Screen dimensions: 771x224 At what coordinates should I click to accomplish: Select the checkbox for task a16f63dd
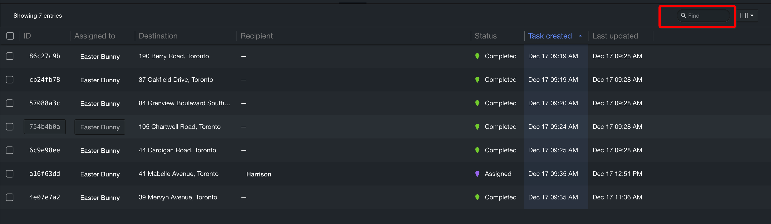click(x=10, y=174)
